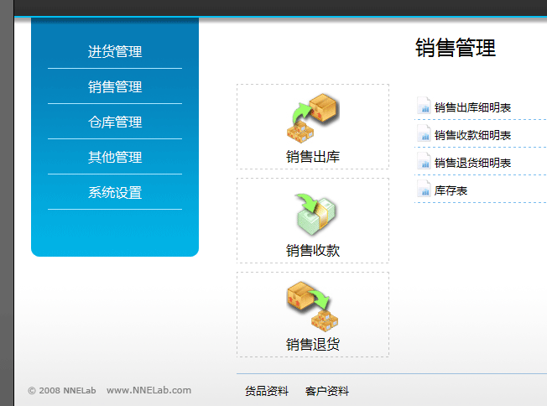Open the 销售收款 label link
Screen dimensions: 547x406
tap(313, 251)
